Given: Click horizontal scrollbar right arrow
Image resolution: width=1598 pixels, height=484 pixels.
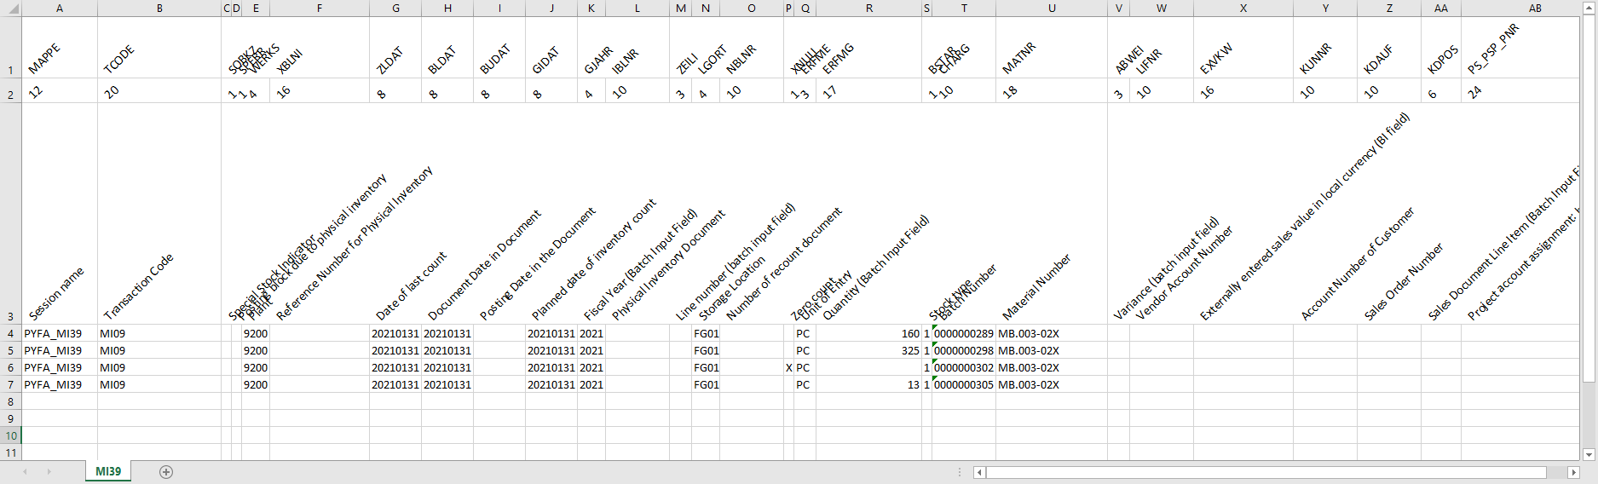Looking at the screenshot, I should pos(1573,472).
